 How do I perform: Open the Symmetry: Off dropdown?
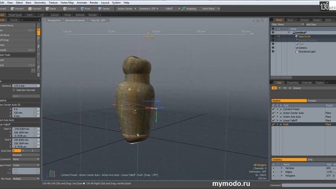149,9
